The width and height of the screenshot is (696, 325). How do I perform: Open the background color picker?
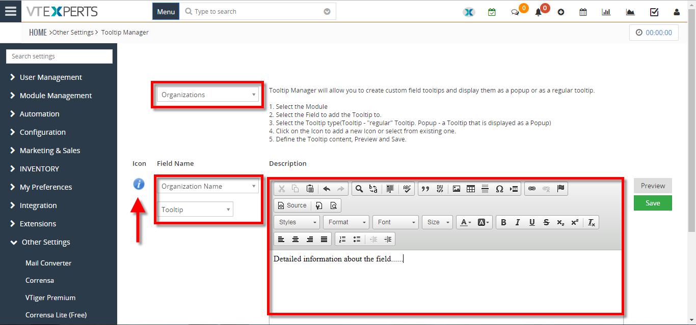coord(484,222)
